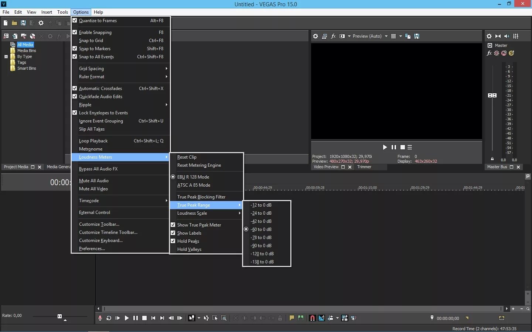Image resolution: width=532 pixels, height=332 pixels.
Task: Save the project with the disk icon
Action: coord(23,23)
